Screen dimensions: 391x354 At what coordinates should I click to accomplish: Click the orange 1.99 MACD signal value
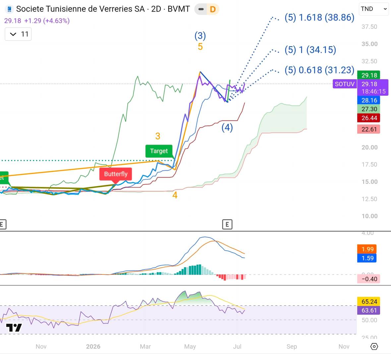click(x=367, y=249)
